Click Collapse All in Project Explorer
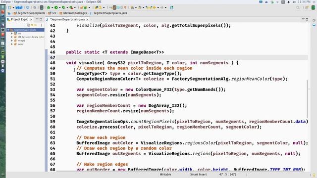The width and height of the screenshot is (317, 178). pos(28,25)
